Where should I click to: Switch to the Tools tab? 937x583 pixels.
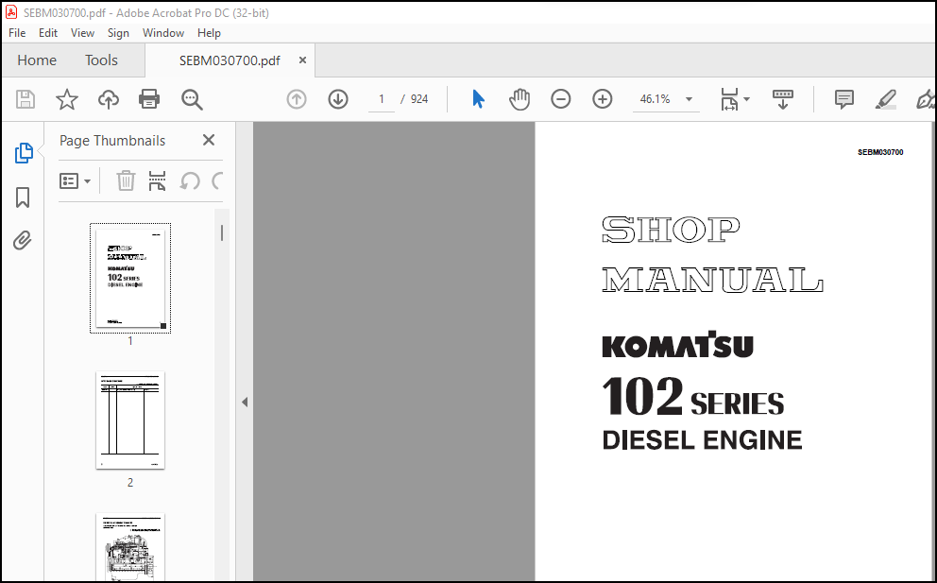coord(102,60)
